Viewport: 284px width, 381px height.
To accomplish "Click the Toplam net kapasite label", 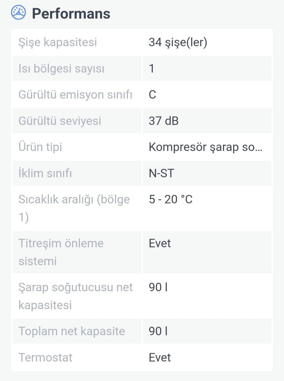I will pyautogui.click(x=72, y=331).
